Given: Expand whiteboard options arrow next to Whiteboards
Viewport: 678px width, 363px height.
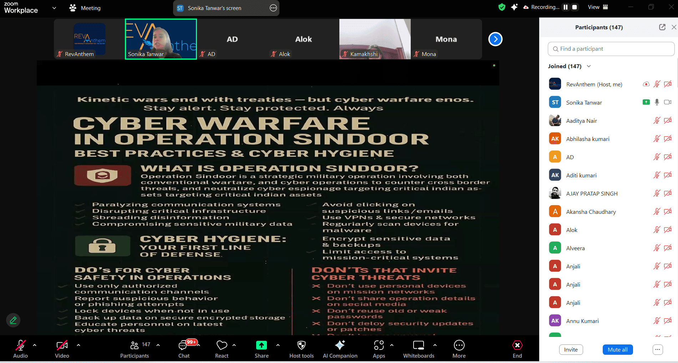Looking at the screenshot, I should click(x=435, y=345).
